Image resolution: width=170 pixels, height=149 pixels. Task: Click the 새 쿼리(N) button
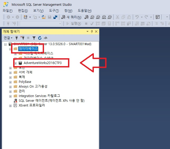tap(71, 17)
